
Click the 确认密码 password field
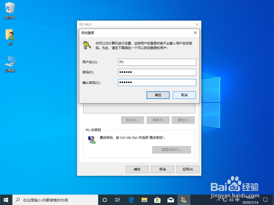coord(157,82)
